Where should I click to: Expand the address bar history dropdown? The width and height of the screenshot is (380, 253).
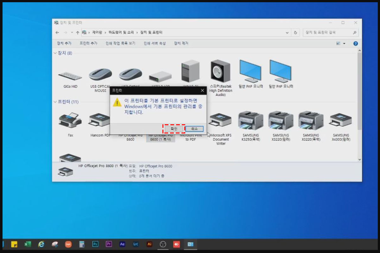tap(287, 32)
